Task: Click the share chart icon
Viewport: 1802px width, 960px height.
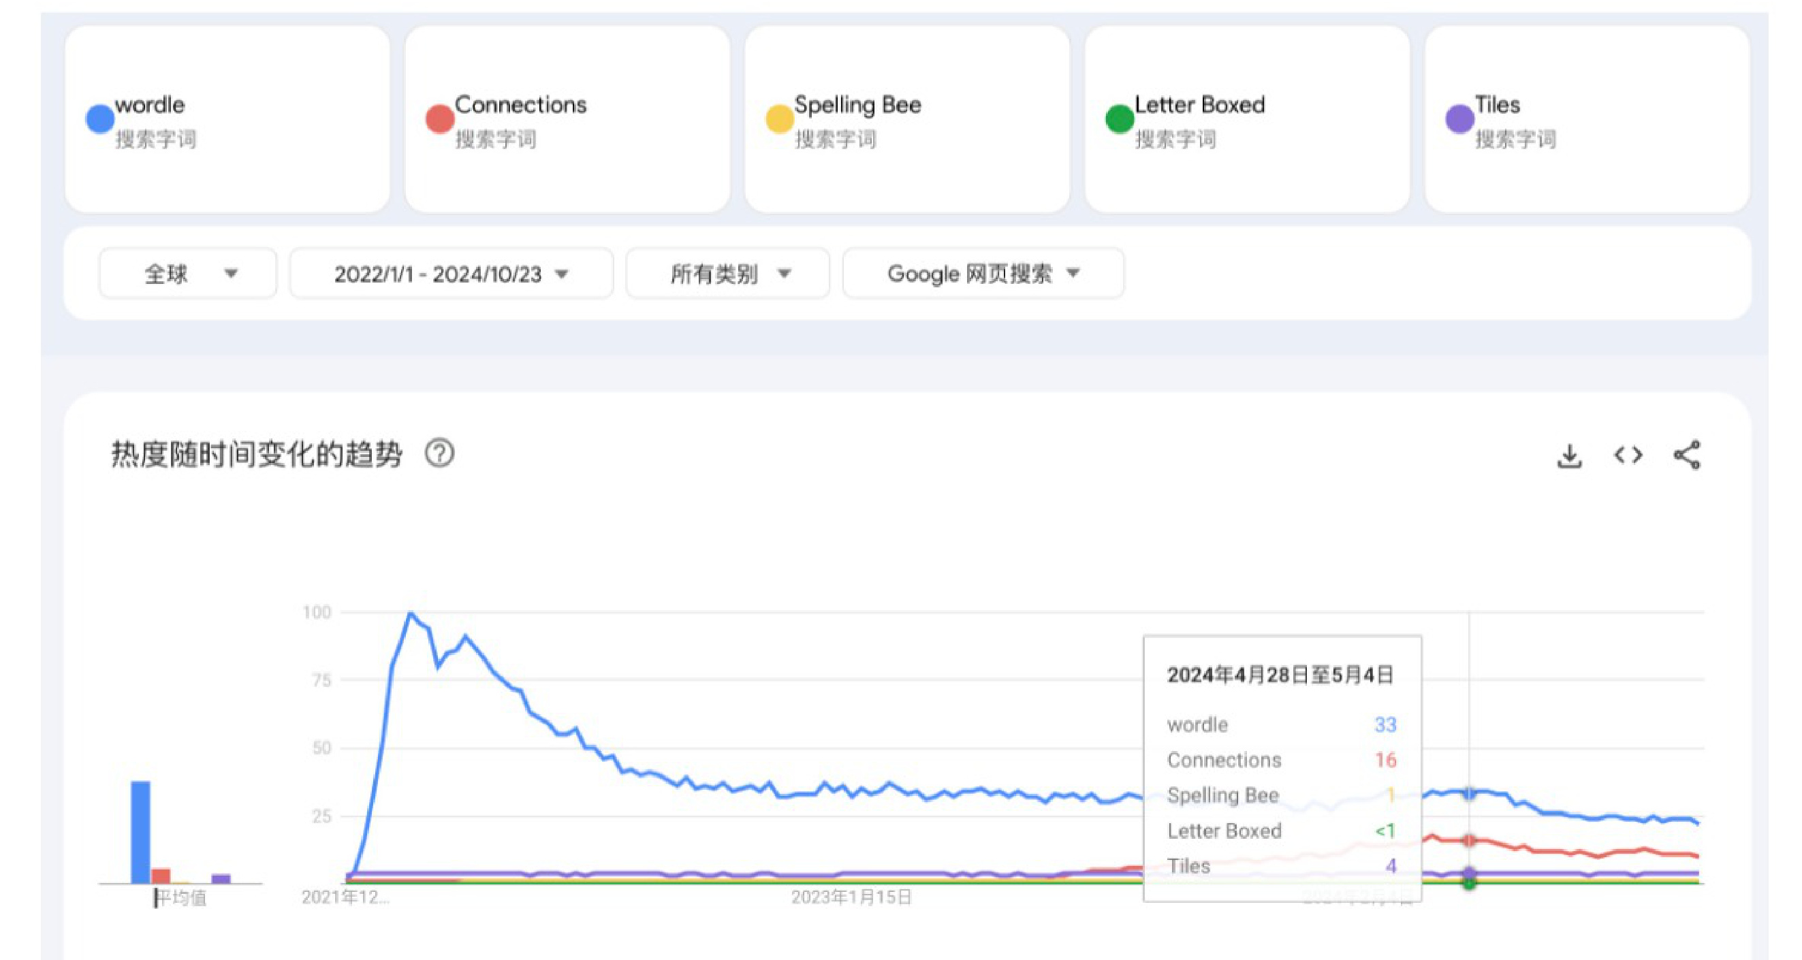Action: coord(1687,455)
